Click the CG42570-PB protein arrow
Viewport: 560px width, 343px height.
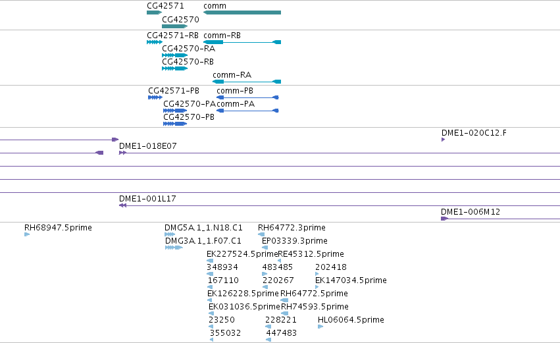[x=175, y=124]
